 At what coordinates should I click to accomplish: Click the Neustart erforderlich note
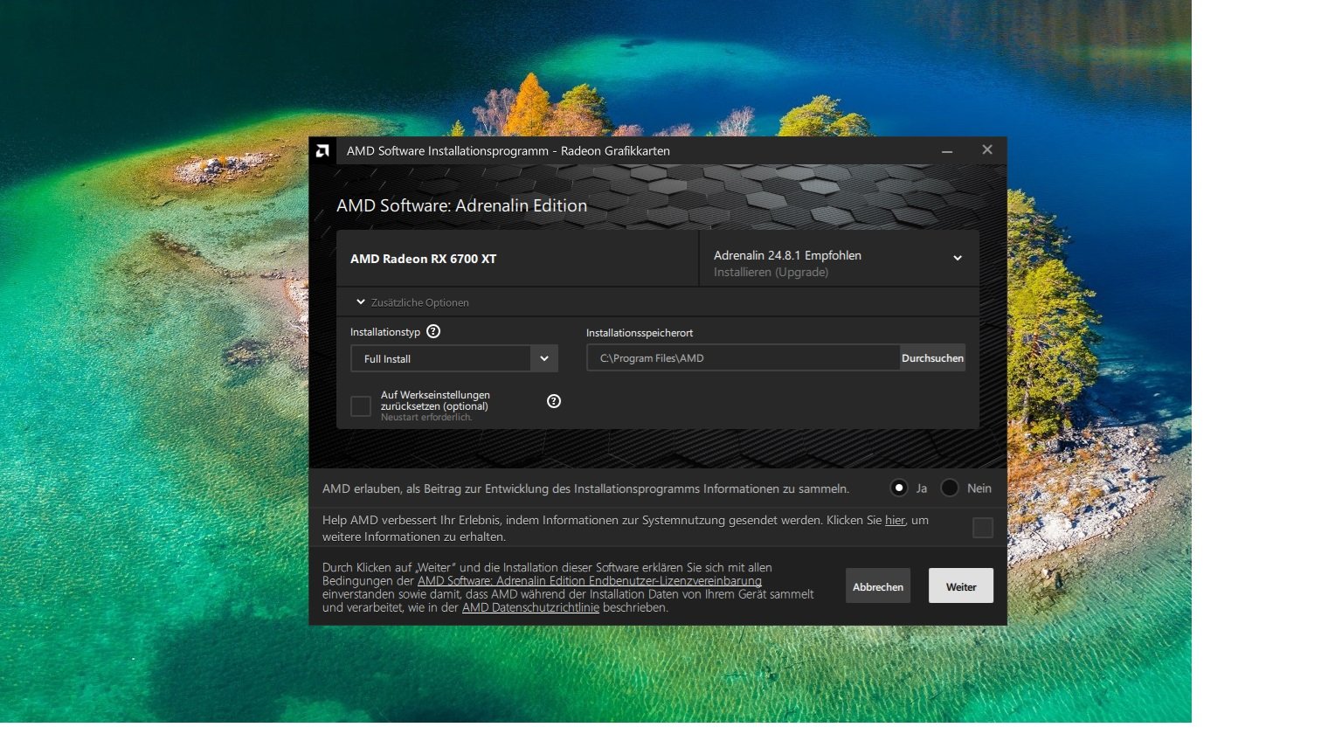(426, 418)
